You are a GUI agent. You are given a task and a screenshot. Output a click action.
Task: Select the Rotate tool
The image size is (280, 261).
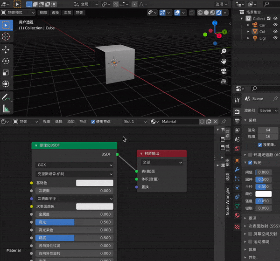pos(6,61)
